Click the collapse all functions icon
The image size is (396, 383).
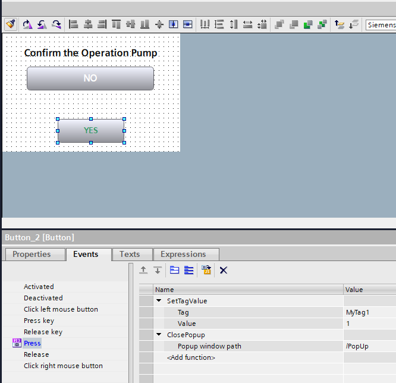coord(188,270)
